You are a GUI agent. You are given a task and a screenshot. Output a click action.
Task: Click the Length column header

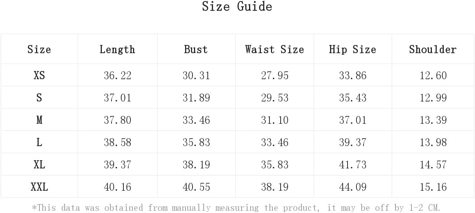[117, 49]
